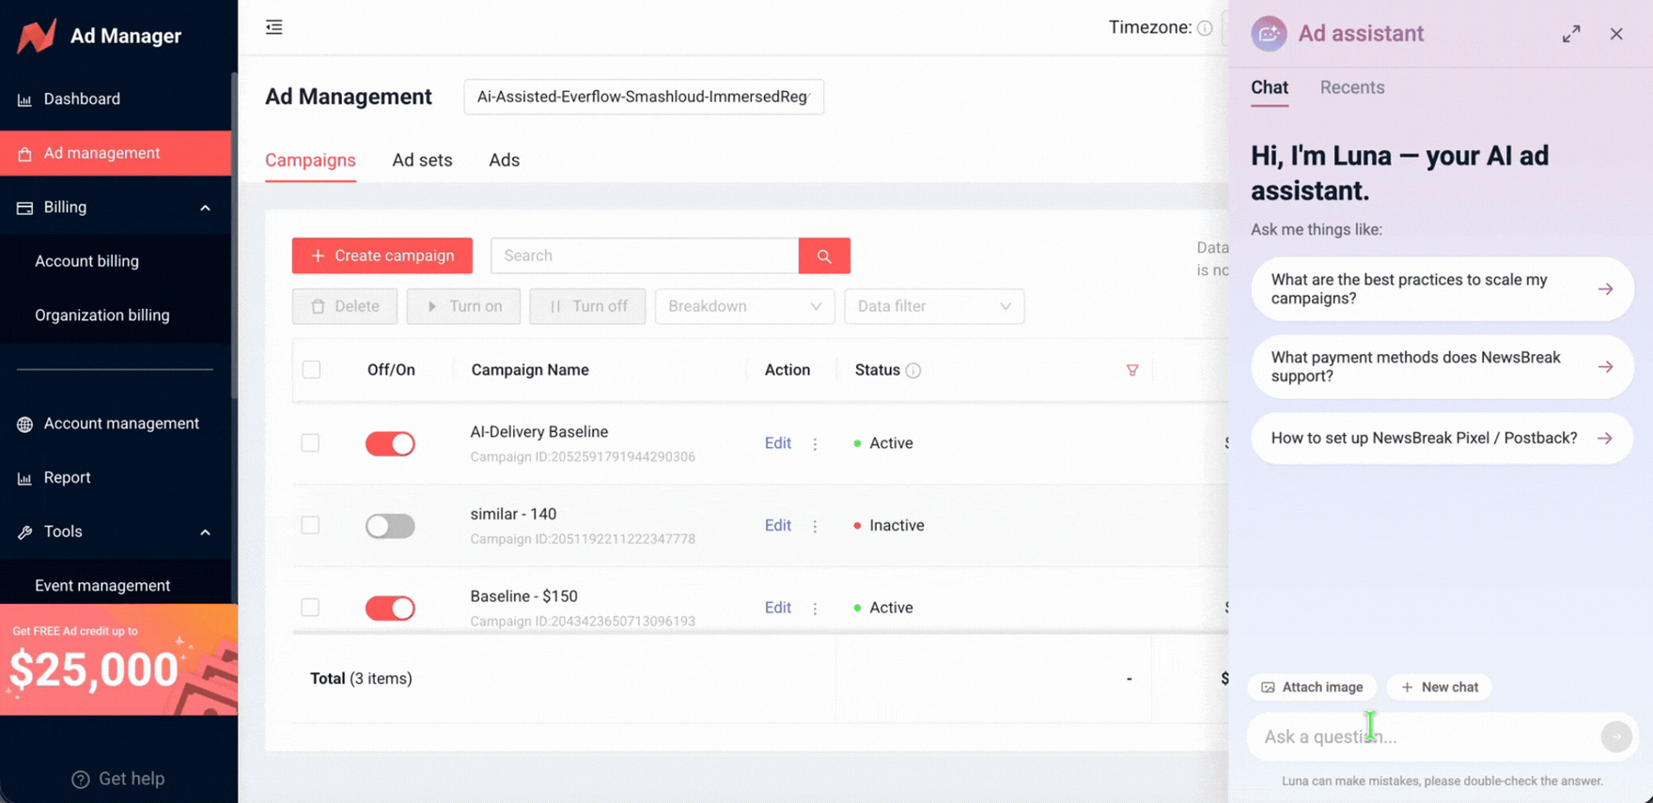Viewport: 1653px width, 803px height.
Task: Click the Luna Ad assistant avatar icon
Action: pyautogui.click(x=1269, y=34)
